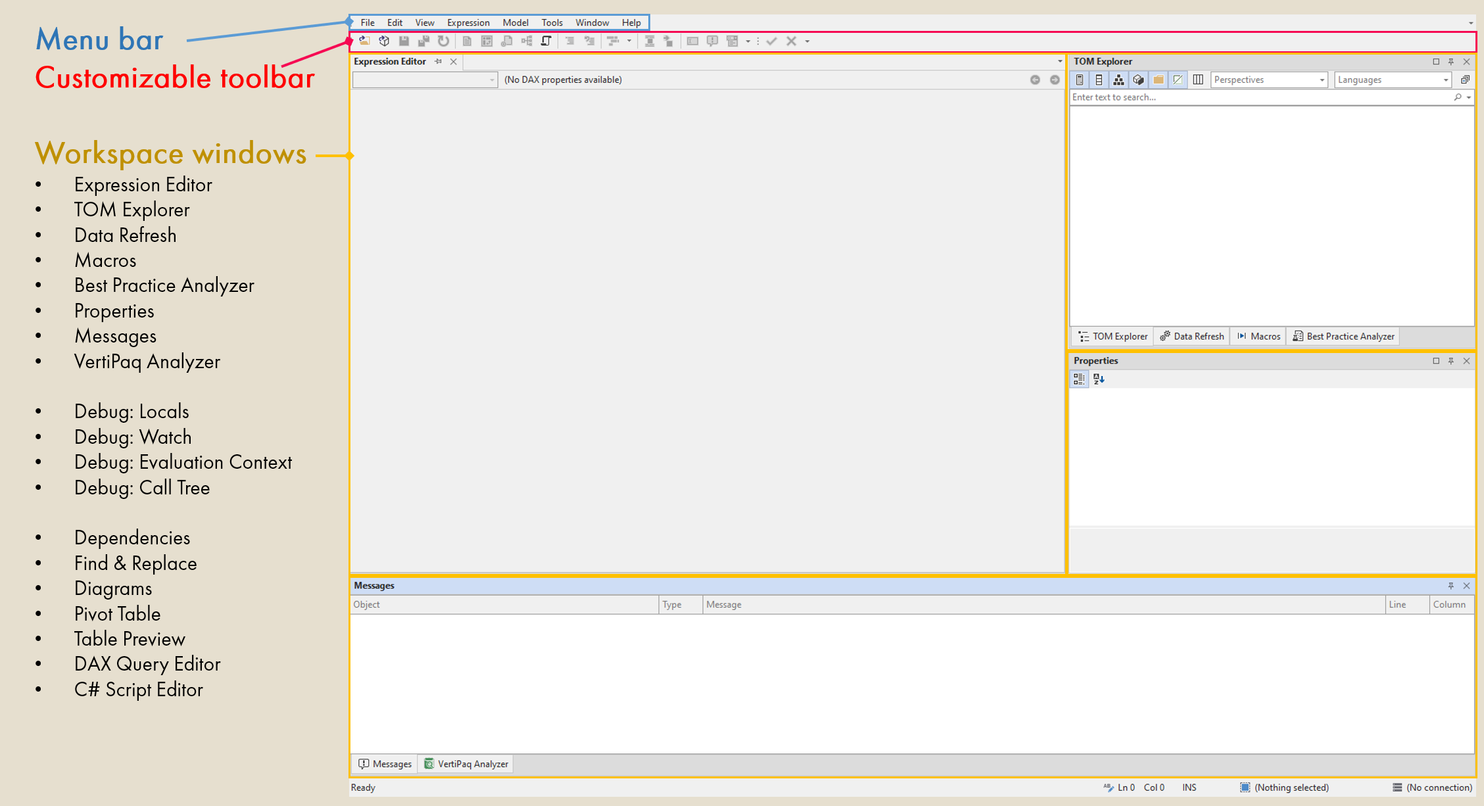Screen dimensions: 1484x806
Task: Sort properties alphabetically in the Properties panel
Action: 1099,379
